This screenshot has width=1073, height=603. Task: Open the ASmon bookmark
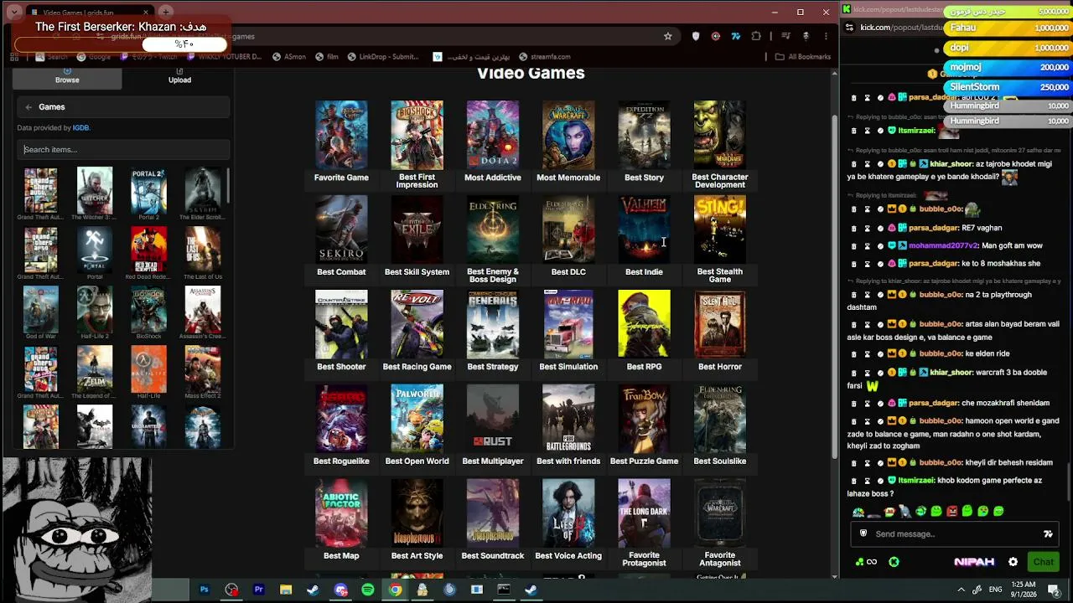point(288,57)
